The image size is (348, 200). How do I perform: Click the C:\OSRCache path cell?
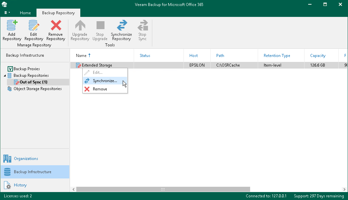click(228, 65)
